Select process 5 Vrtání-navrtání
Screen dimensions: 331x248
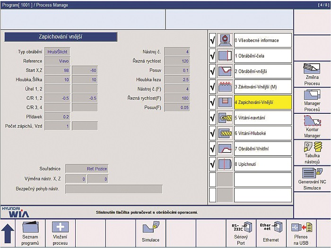pyautogui.click(x=263, y=118)
